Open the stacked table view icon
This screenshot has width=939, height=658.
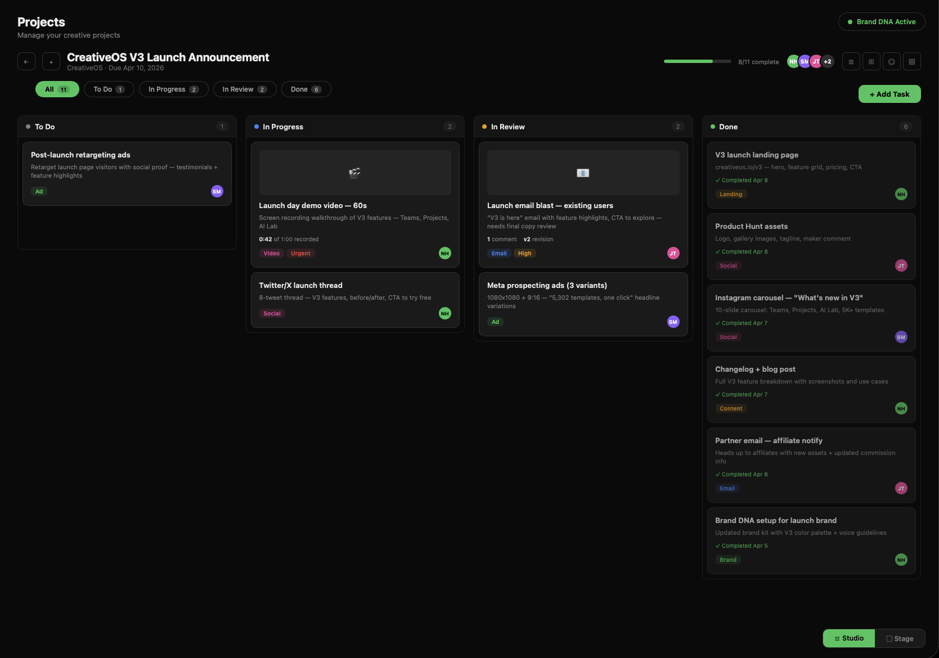(x=912, y=61)
